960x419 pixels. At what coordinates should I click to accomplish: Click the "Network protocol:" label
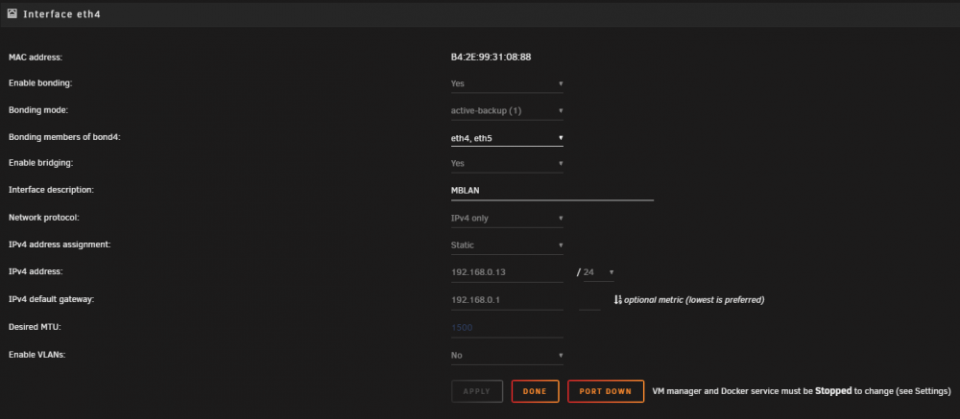click(x=44, y=217)
